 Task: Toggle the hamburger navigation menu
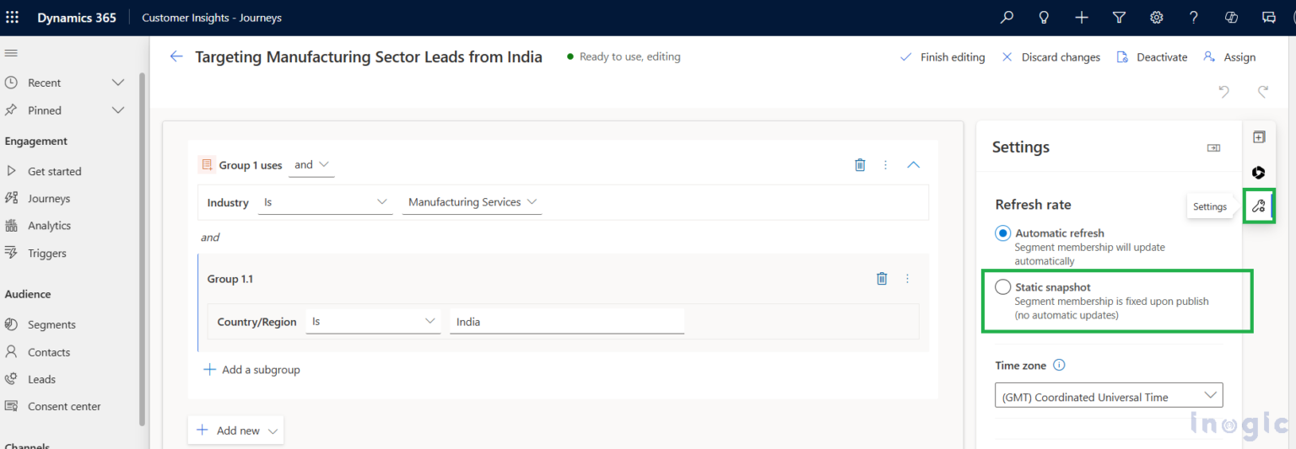pos(11,53)
